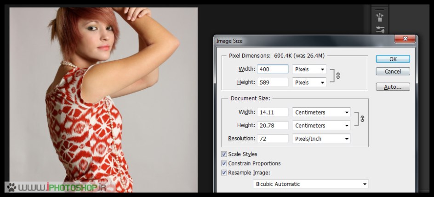Click the photo on the canvas

coord(103,100)
